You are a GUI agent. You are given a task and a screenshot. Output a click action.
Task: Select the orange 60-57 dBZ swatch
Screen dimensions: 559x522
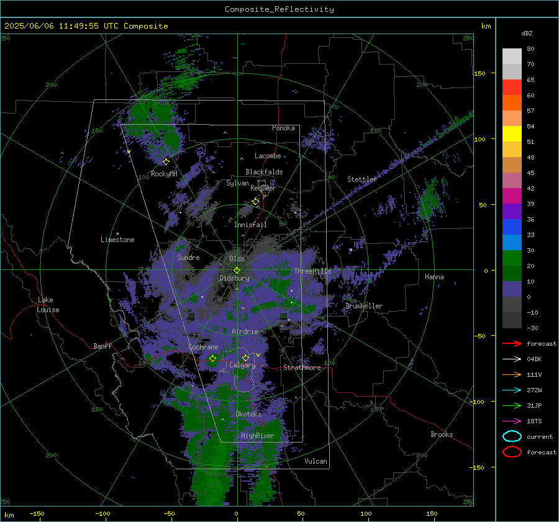(x=512, y=102)
